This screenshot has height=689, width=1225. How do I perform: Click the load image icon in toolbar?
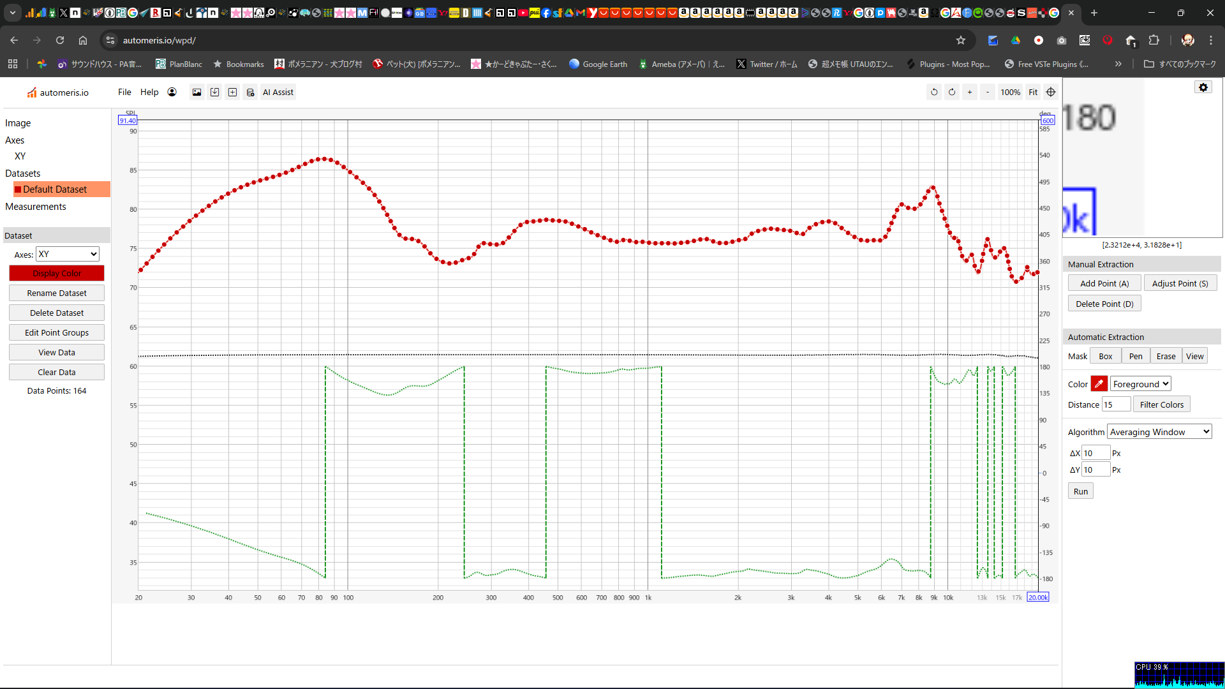pyautogui.click(x=197, y=93)
